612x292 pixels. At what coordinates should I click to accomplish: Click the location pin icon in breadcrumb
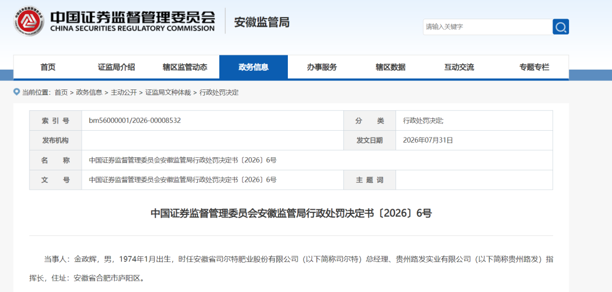[x=16, y=92]
